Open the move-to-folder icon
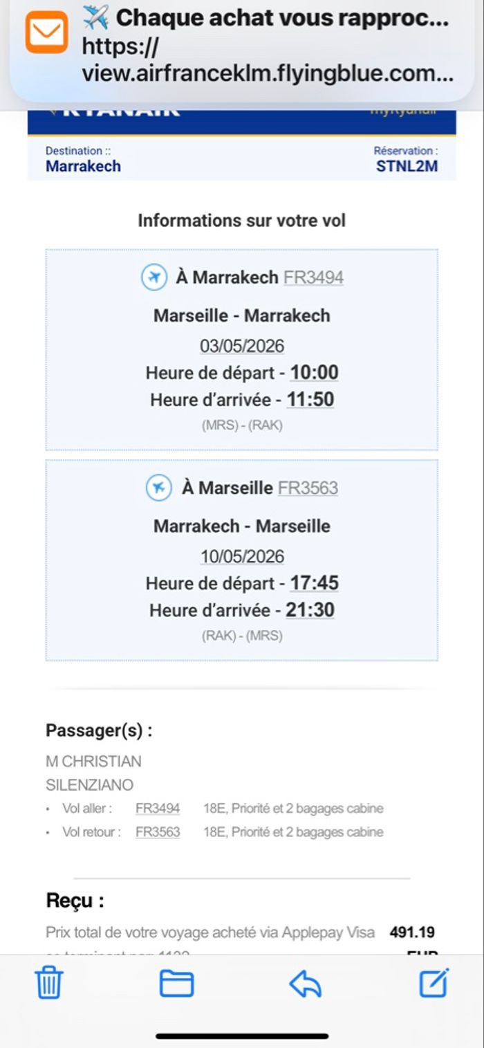Viewport: 484px width, 1048px height. [x=176, y=982]
